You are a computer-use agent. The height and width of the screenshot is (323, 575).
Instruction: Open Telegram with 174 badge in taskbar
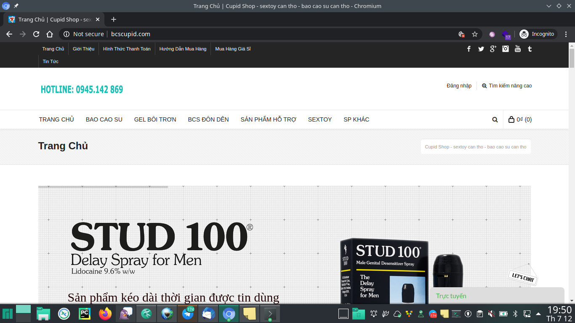pos(188,314)
